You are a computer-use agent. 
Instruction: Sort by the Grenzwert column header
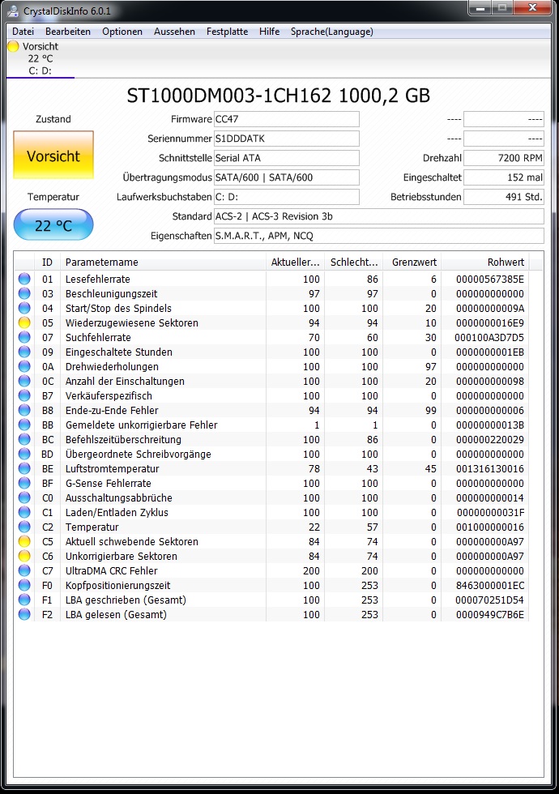(x=412, y=263)
